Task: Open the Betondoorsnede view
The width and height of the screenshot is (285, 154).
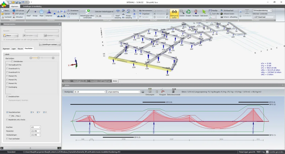Action: pyautogui.click(x=174, y=92)
